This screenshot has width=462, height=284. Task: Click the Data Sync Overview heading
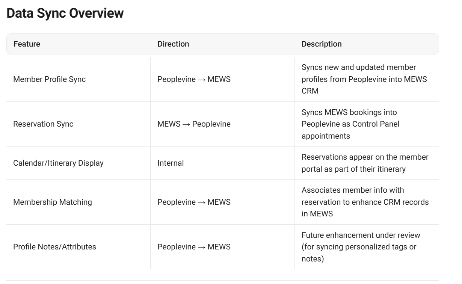[x=65, y=13]
